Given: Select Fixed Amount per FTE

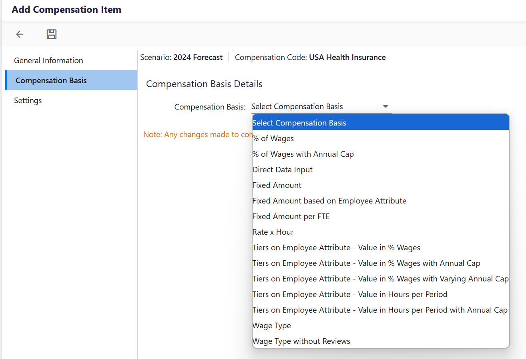Looking at the screenshot, I should (x=291, y=216).
